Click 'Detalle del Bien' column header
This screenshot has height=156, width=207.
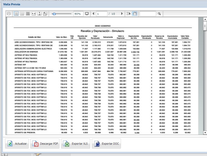point(35,37)
